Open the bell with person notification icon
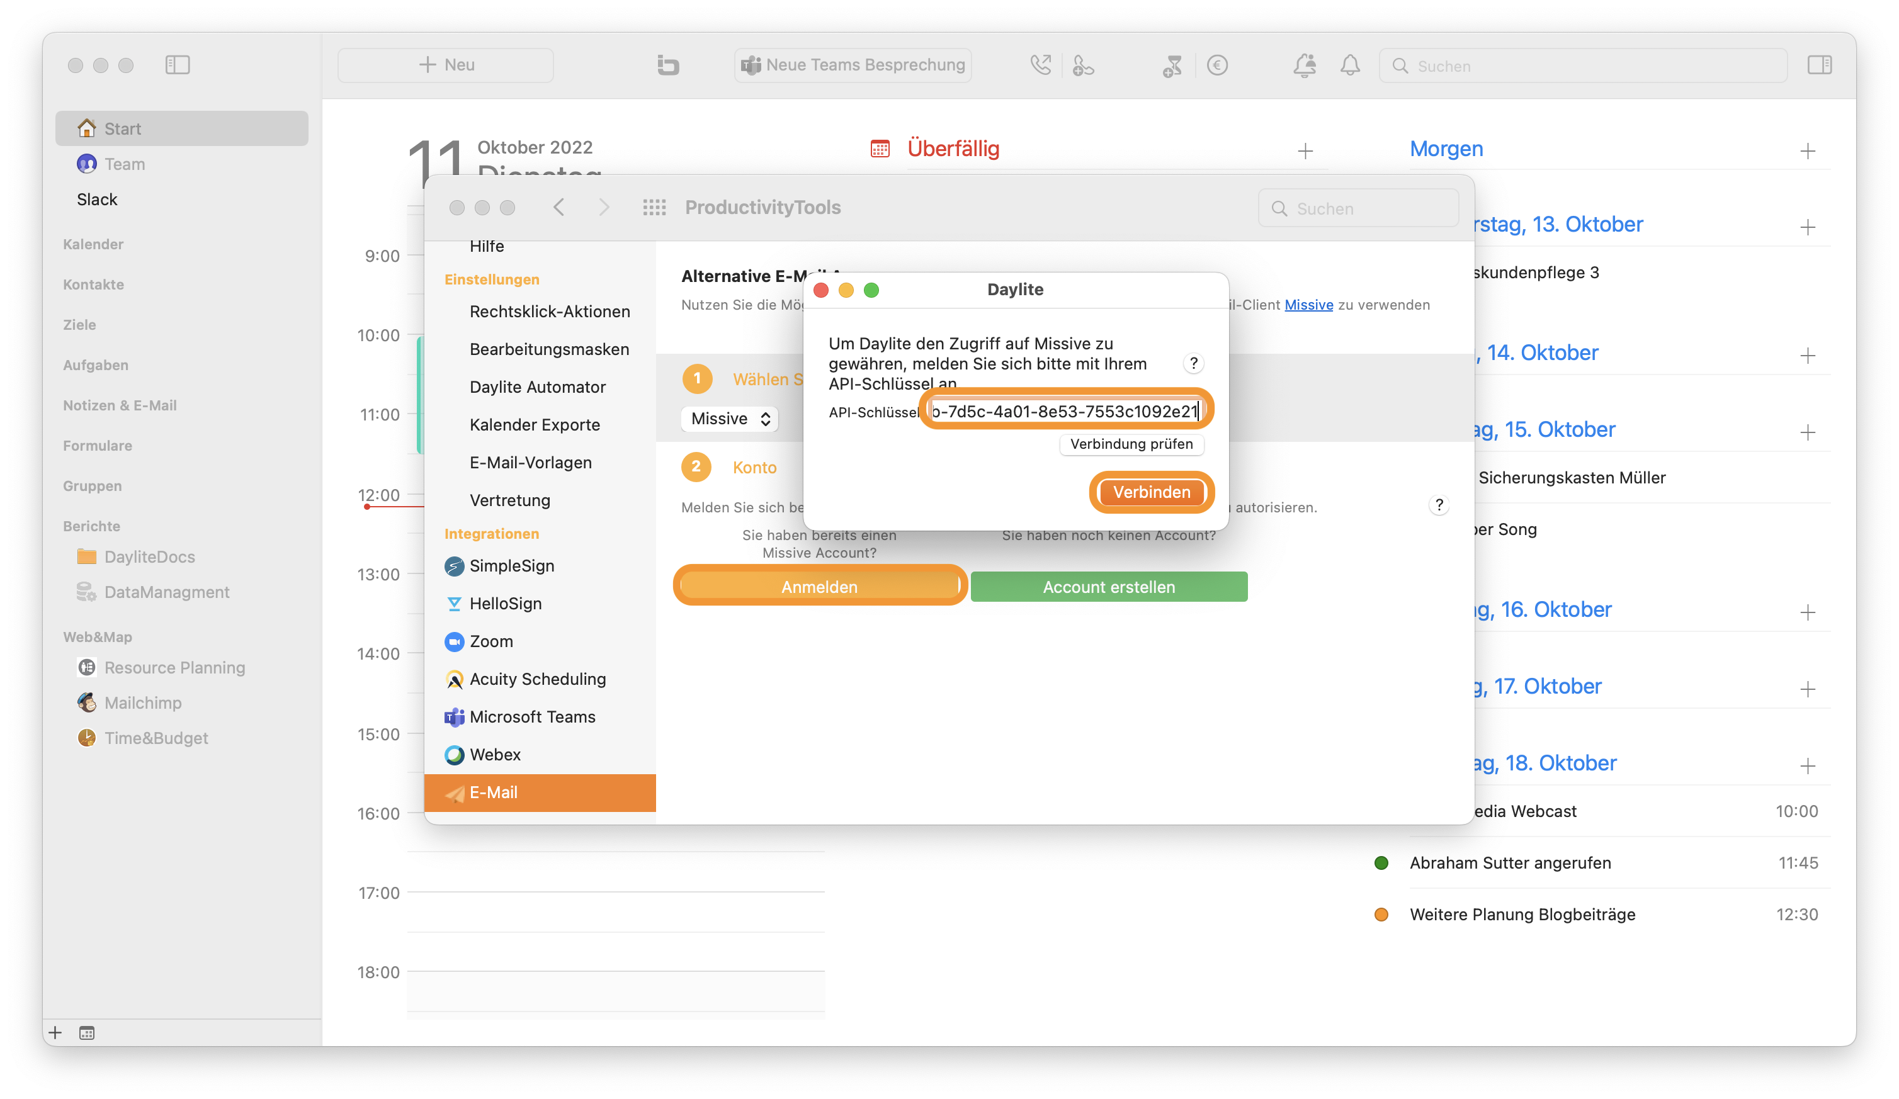1899x1099 pixels. pyautogui.click(x=1305, y=65)
